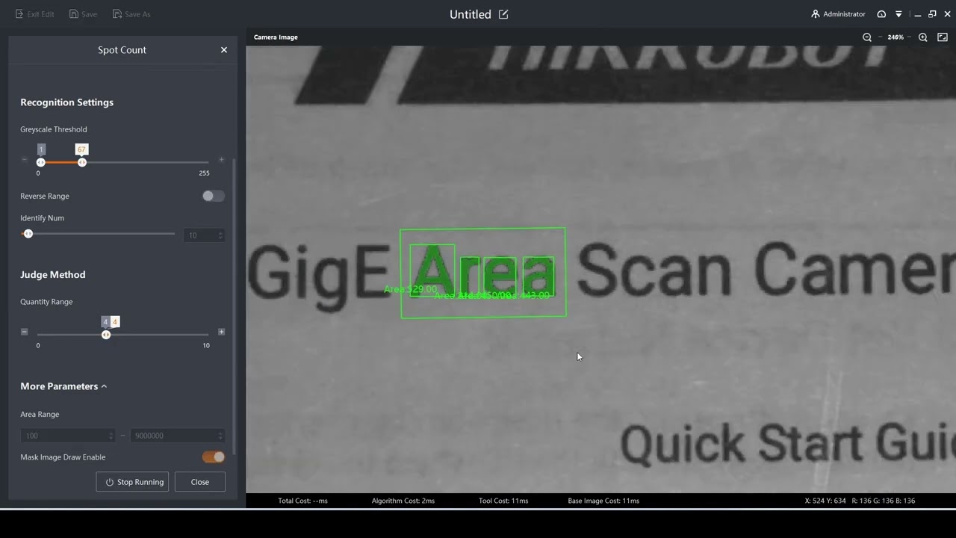Click the Stop Running button
Image resolution: width=956 pixels, height=538 pixels.
(132, 482)
